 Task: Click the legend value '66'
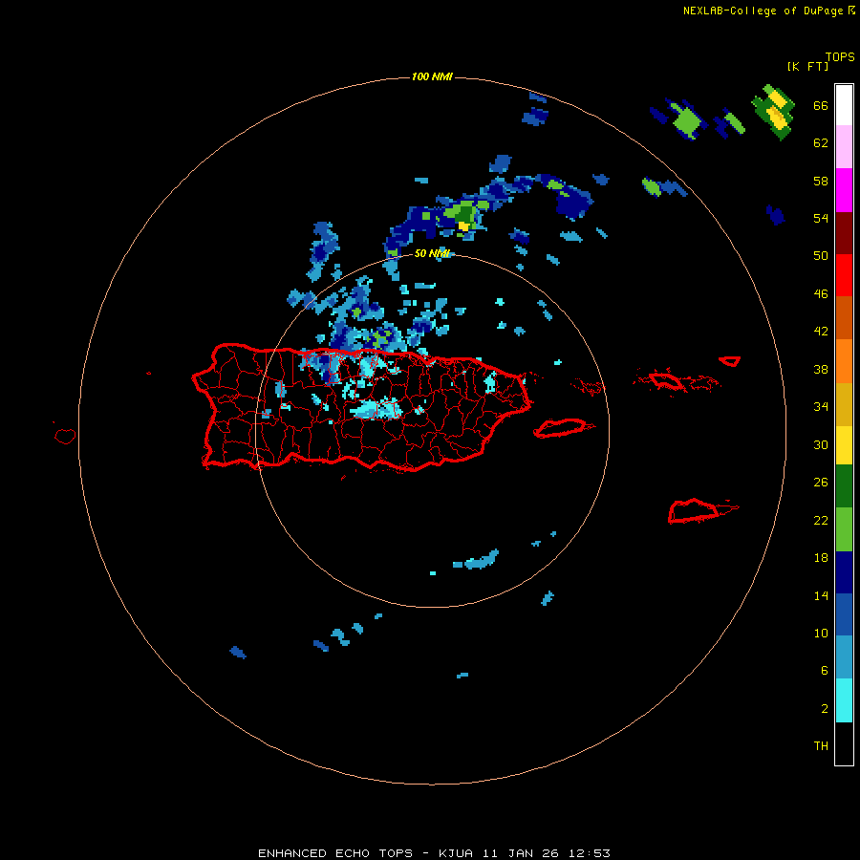(x=821, y=105)
